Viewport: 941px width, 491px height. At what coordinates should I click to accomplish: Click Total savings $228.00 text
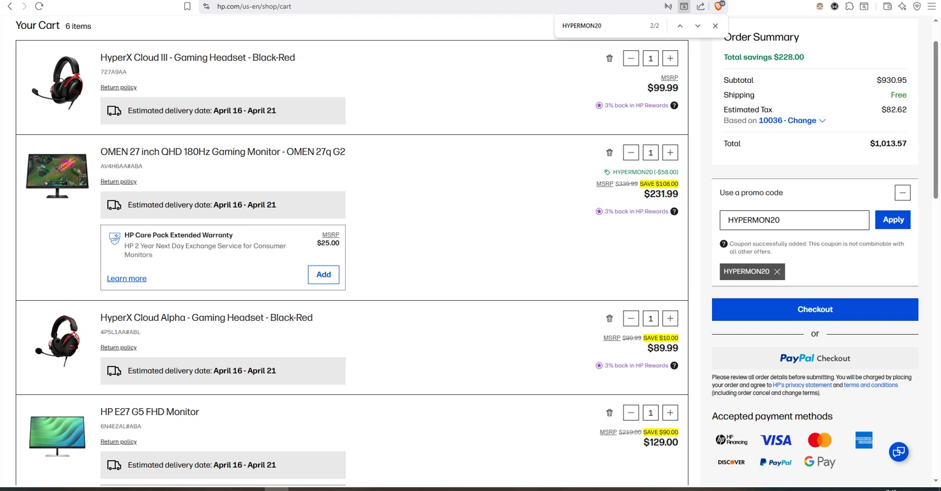763,57
